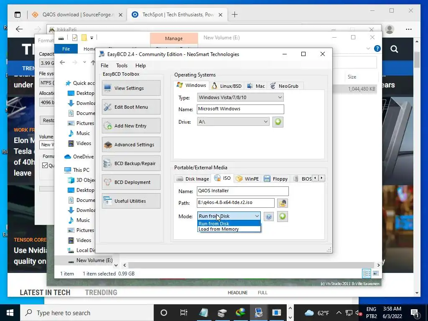Close the TechSpot browser tab
This screenshot has width=428, height=321.
tap(221, 15)
